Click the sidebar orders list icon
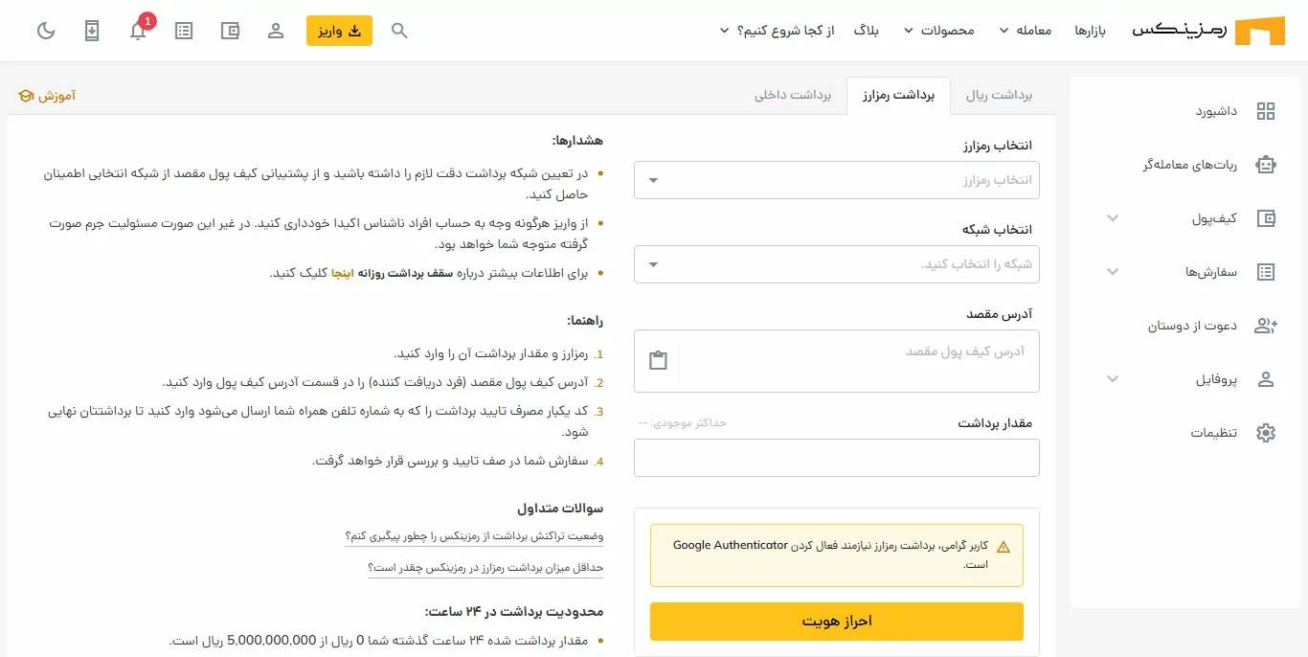 coord(1266,272)
